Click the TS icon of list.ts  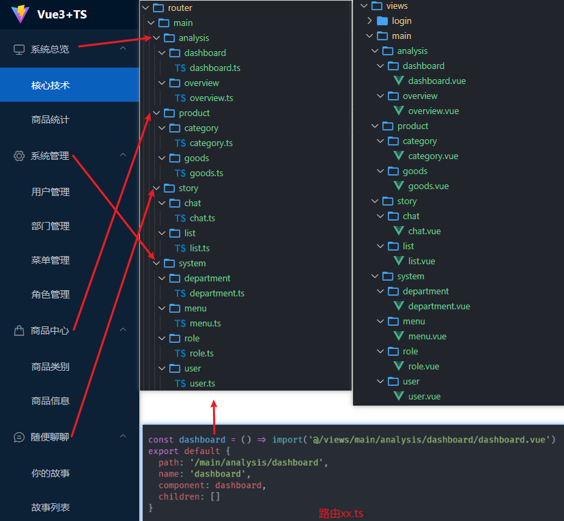tap(180, 249)
